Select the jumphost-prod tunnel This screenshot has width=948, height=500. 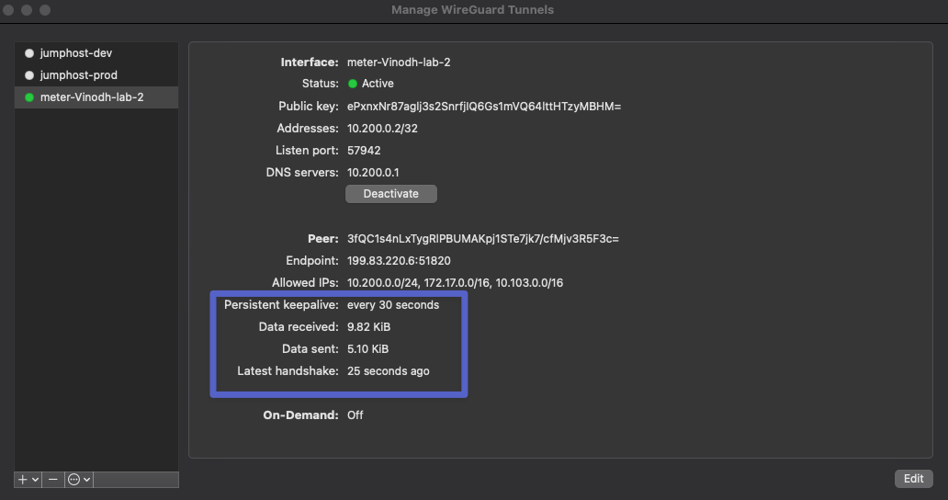pyautogui.click(x=79, y=75)
